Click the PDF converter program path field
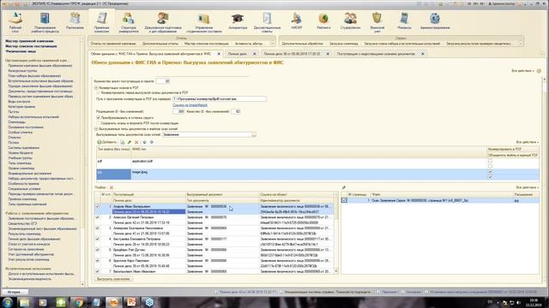Viewport: 549px width, 308px height. coord(220,99)
